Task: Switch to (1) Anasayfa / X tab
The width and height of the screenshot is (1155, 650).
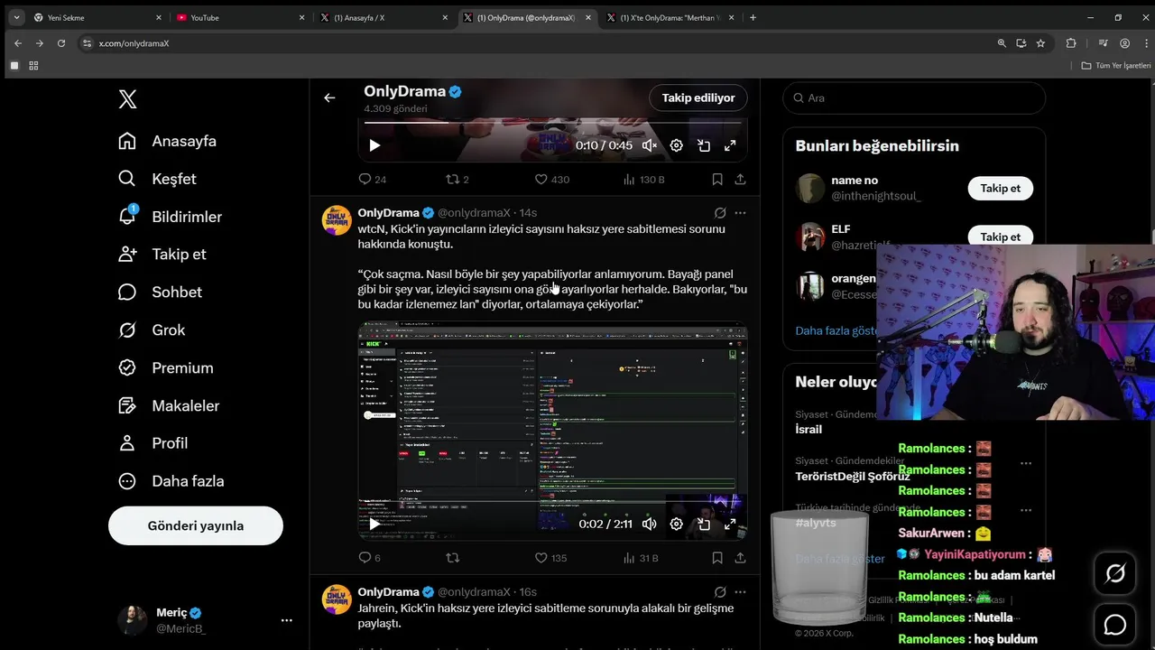Action: 383,17
